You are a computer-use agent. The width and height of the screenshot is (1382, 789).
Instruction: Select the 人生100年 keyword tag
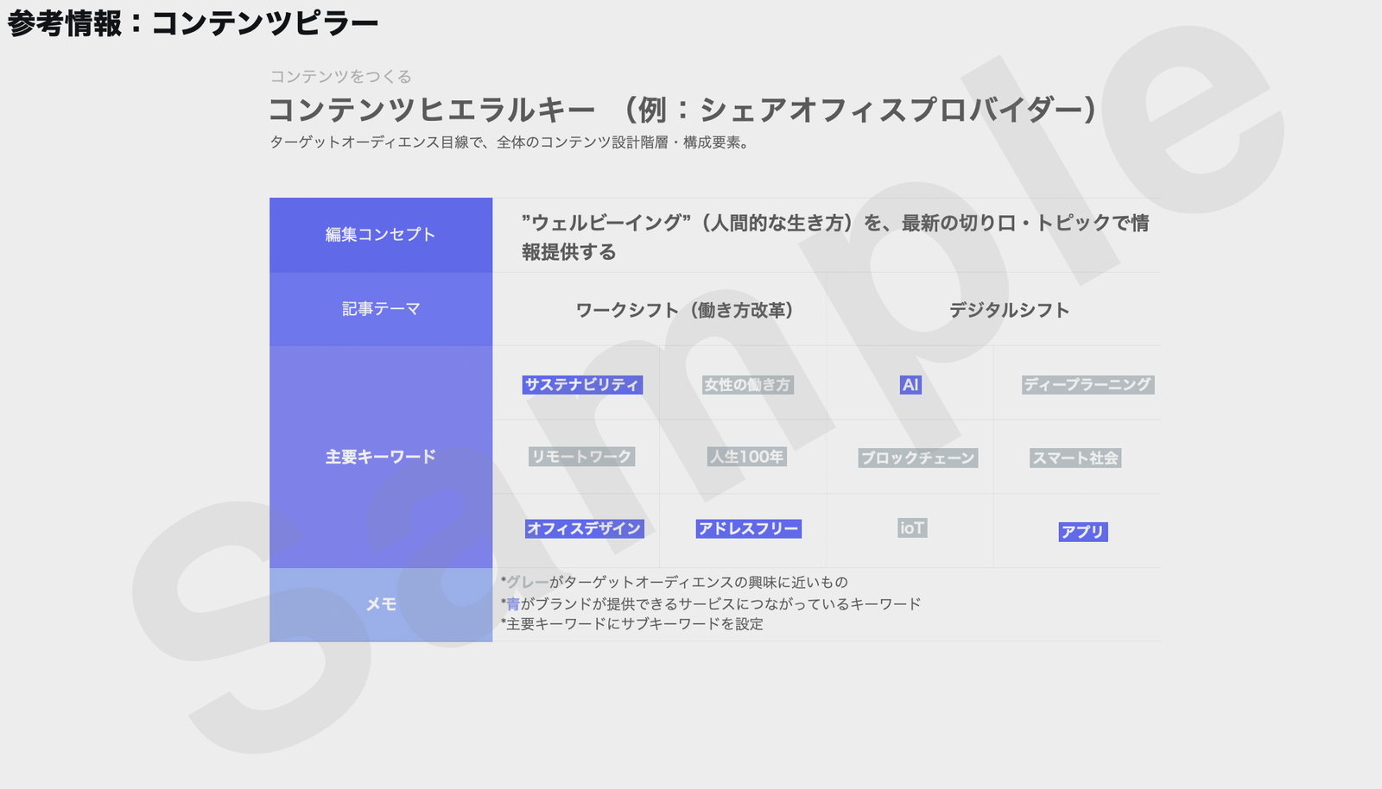746,457
